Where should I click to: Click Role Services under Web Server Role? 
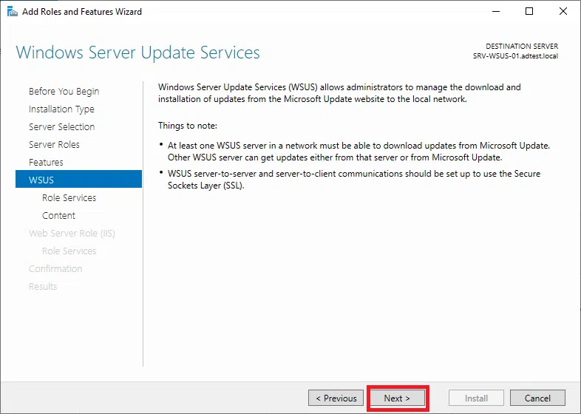(69, 251)
